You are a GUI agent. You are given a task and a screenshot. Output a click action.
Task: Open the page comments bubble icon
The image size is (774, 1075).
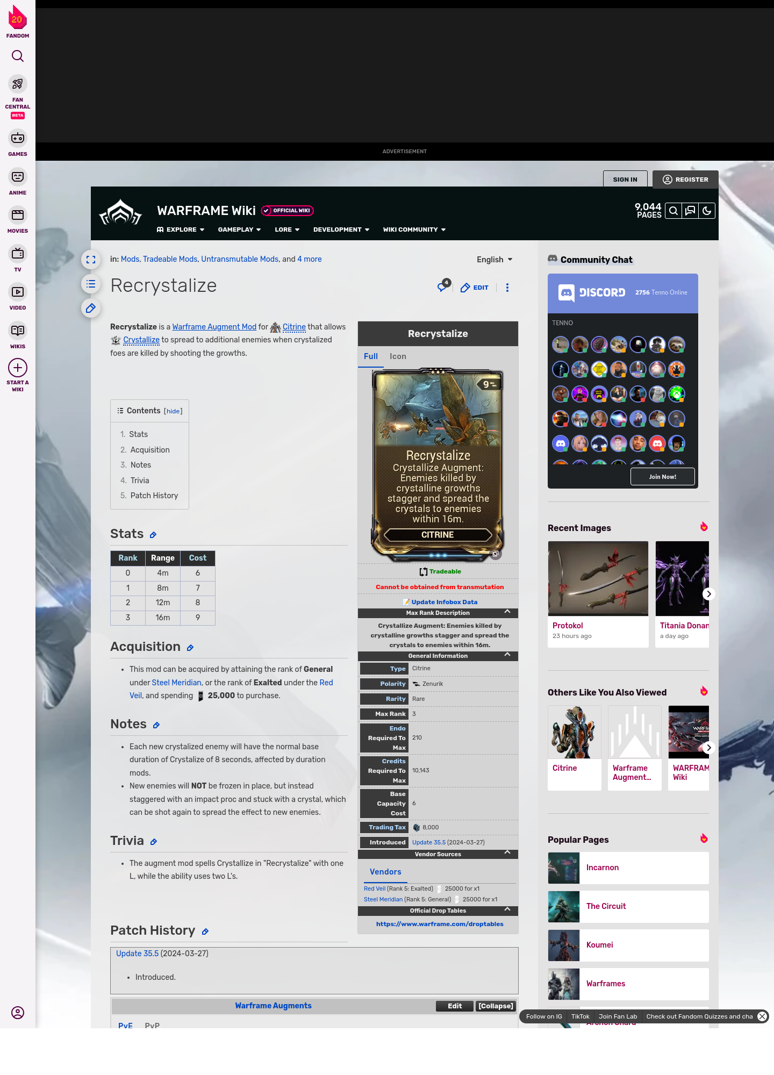tap(443, 286)
